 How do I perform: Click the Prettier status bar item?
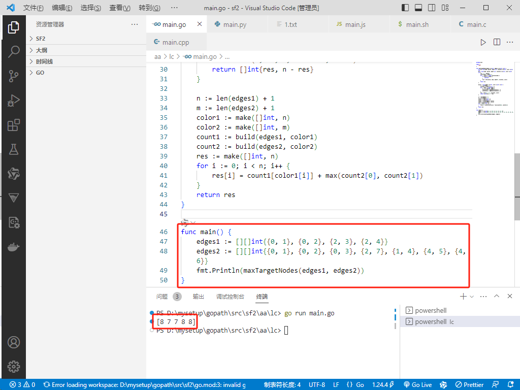click(469, 385)
